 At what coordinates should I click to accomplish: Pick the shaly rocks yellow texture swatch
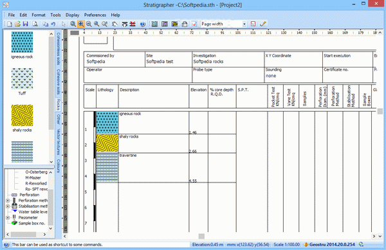click(x=22, y=115)
